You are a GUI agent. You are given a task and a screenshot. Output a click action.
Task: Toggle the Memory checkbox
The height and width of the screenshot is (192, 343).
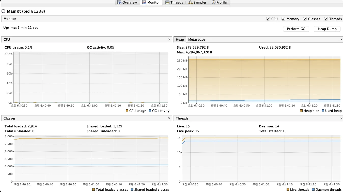[x=283, y=19]
